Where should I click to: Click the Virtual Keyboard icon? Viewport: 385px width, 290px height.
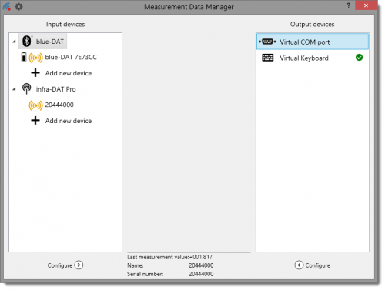tap(268, 58)
